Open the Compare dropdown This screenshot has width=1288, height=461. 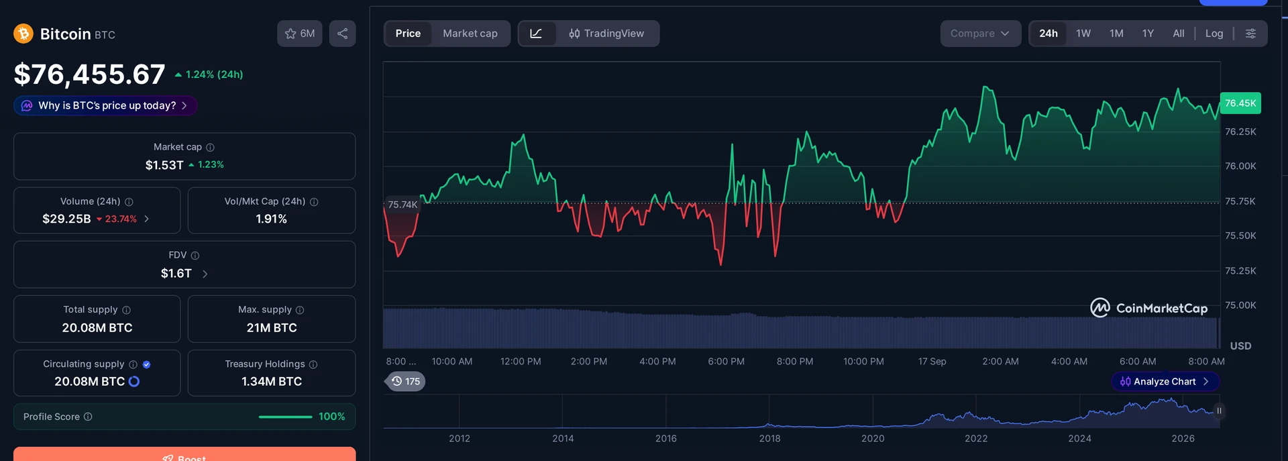click(x=980, y=34)
